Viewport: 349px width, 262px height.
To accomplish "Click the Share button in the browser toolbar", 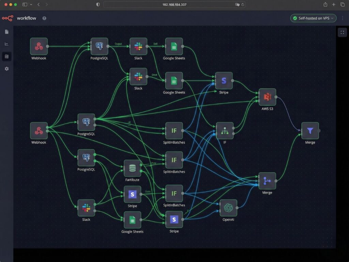I will (x=325, y=4).
